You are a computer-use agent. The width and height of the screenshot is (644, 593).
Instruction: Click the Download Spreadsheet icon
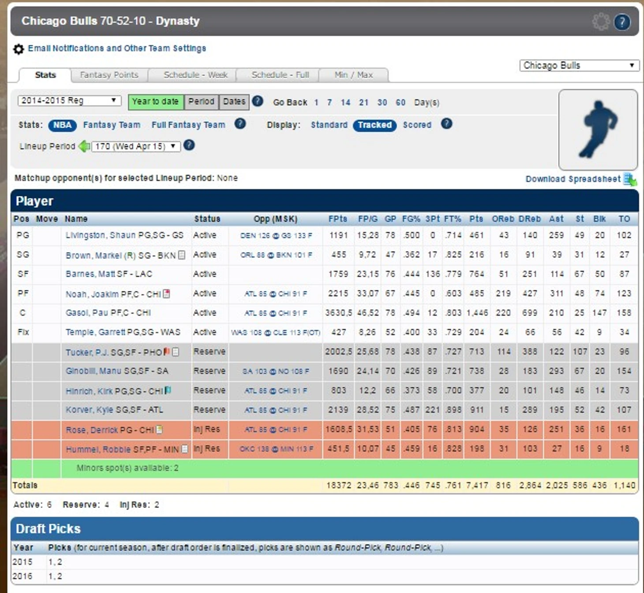click(629, 179)
